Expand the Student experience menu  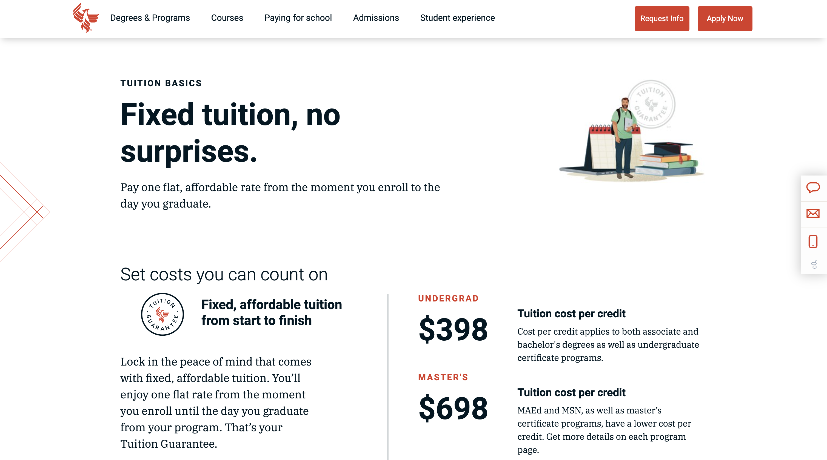click(458, 18)
